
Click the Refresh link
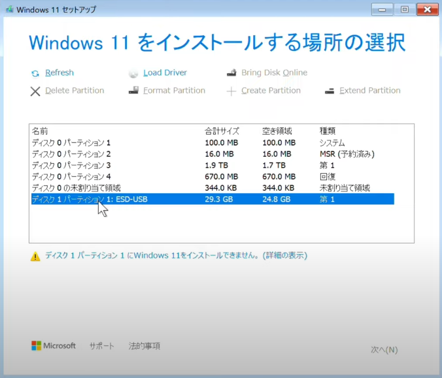tap(59, 72)
